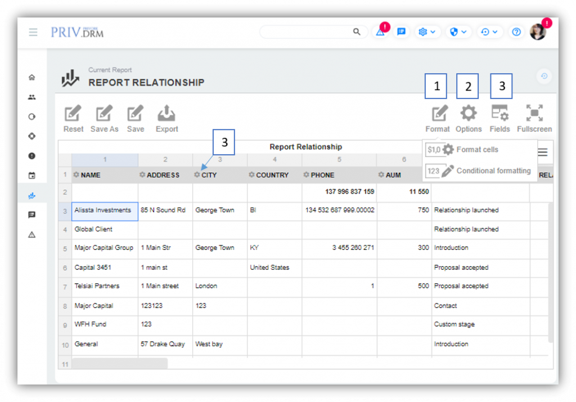
Task: Open the Fields configuration icon
Action: tap(499, 114)
